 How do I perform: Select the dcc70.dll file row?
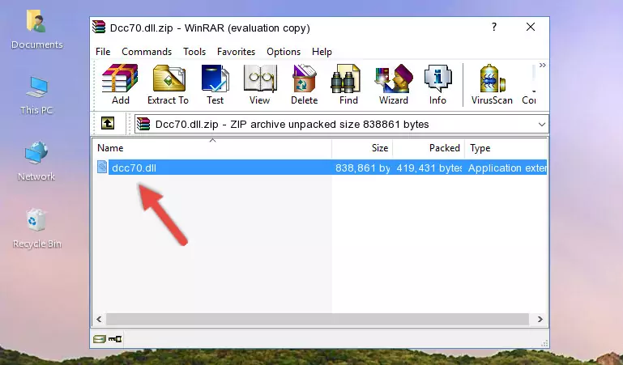[x=320, y=168]
